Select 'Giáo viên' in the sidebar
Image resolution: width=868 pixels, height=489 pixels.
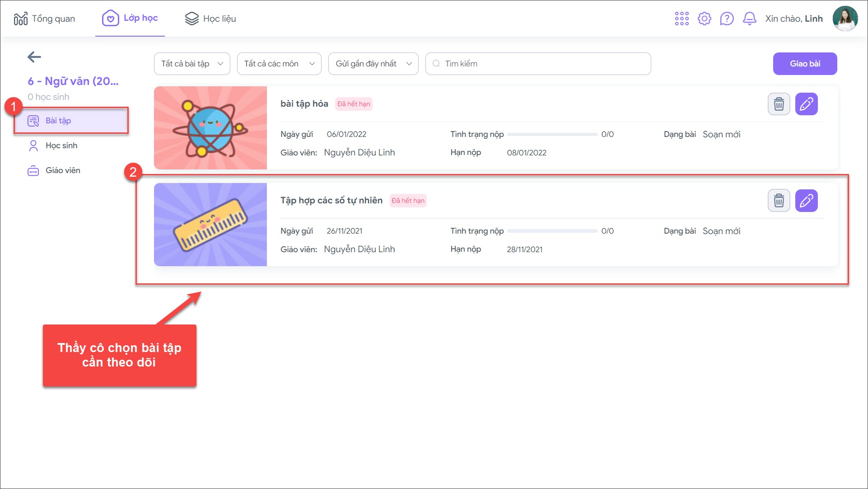(x=63, y=170)
